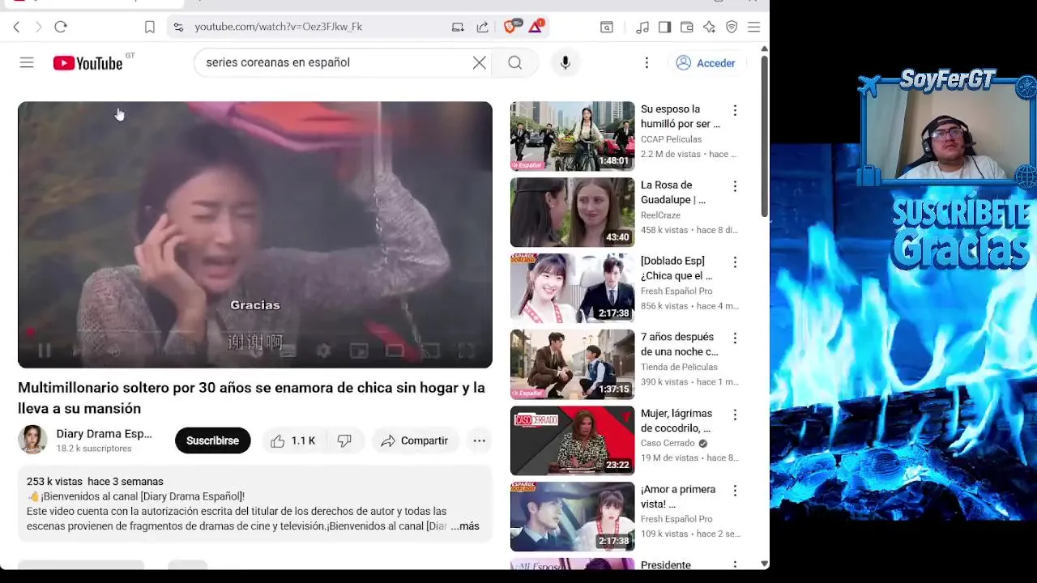Click the red video progress bar scrubber
This screenshot has width=1037, height=583.
(31, 331)
